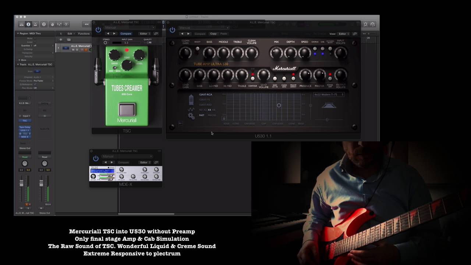Open the Editor view dropdown in TSC window
The image size is (471, 265).
pyautogui.click(x=144, y=33)
